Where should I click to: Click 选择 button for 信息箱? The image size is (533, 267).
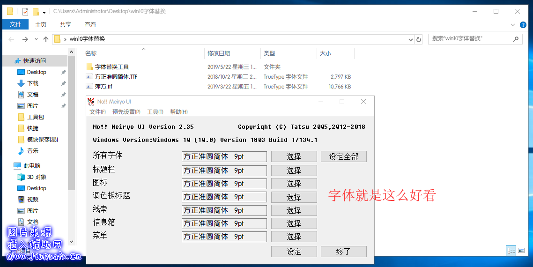[x=294, y=223]
